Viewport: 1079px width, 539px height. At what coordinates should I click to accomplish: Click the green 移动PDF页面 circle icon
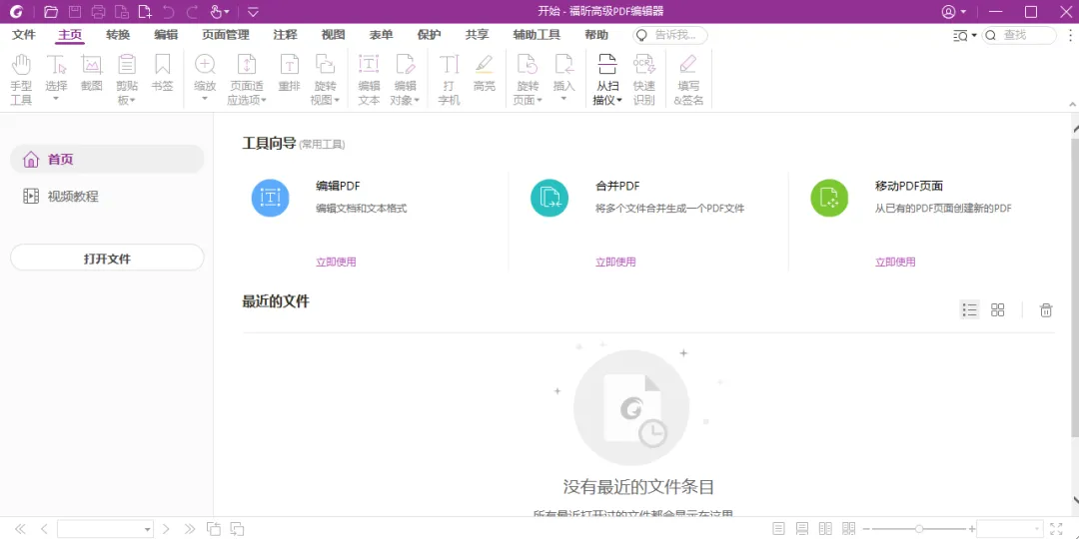coord(829,198)
